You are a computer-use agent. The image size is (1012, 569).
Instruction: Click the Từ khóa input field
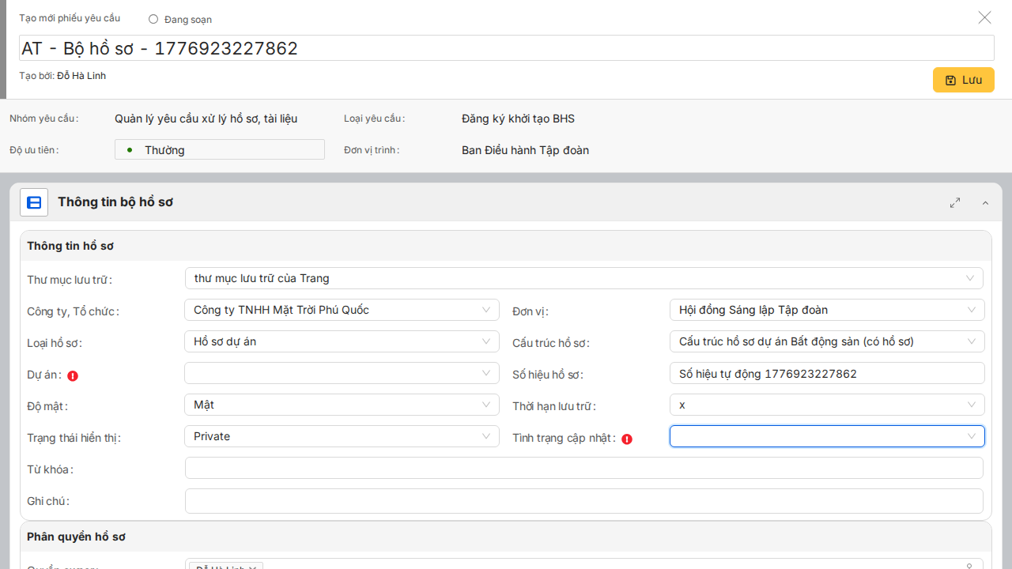[583, 468]
